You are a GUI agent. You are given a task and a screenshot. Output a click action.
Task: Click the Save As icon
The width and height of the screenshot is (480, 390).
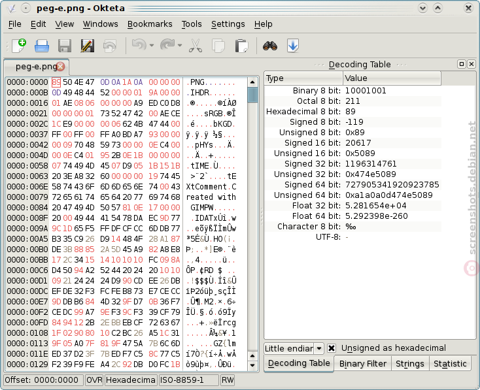87,46
